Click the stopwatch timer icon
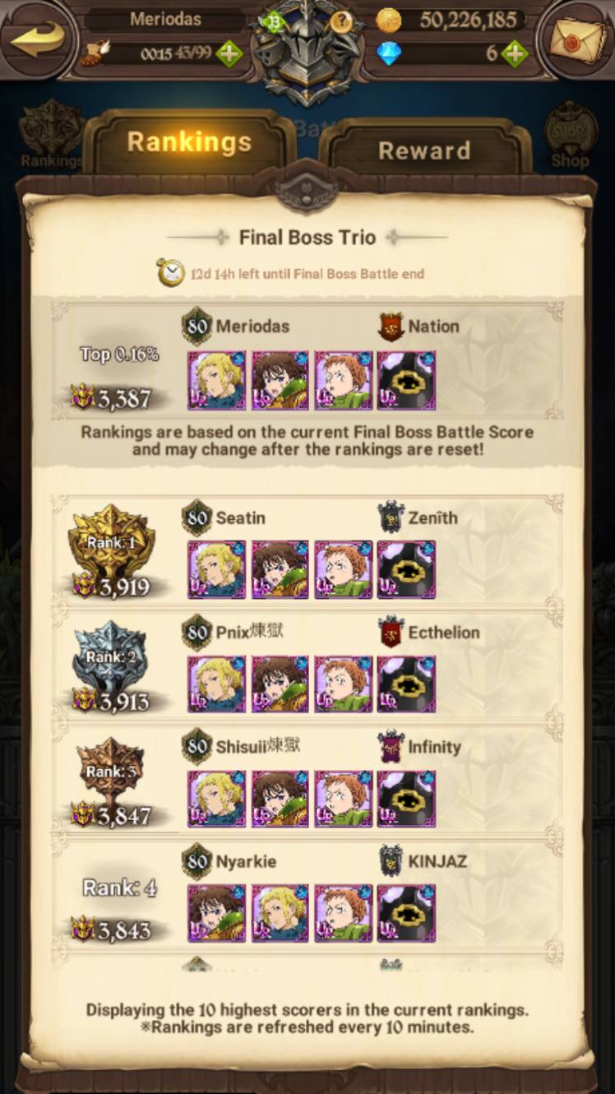The width and height of the screenshot is (615, 1094). (x=171, y=272)
